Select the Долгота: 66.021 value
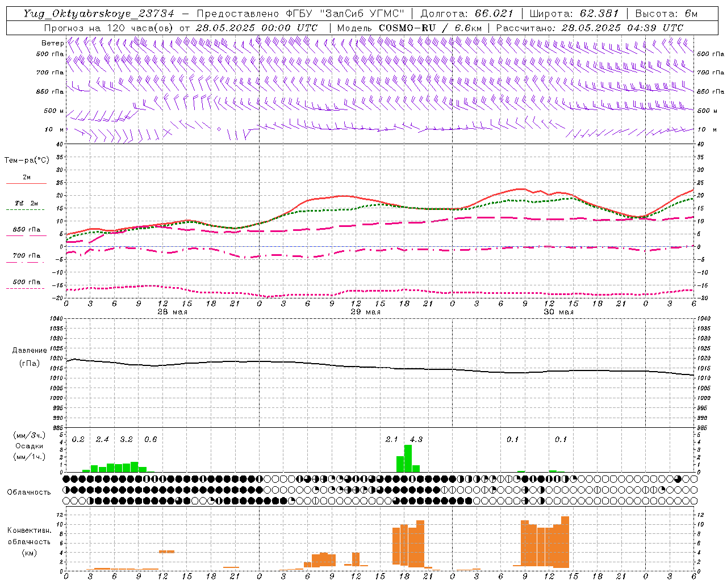The height and width of the screenshot is (581, 727). click(467, 14)
